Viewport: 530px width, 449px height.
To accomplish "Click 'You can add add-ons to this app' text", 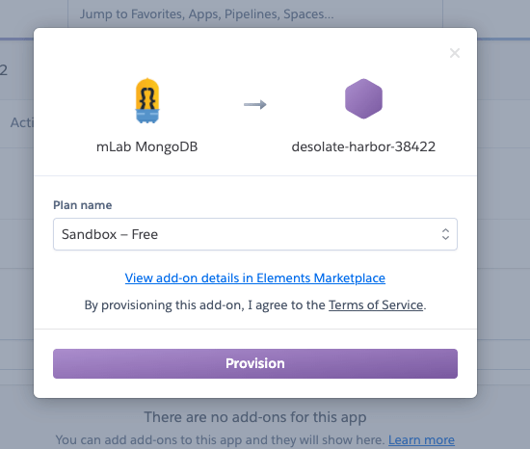I will tap(220, 440).
